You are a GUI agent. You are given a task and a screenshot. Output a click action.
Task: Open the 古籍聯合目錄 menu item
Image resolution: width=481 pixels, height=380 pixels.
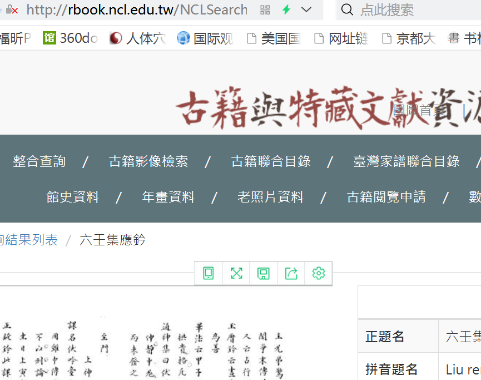click(271, 162)
